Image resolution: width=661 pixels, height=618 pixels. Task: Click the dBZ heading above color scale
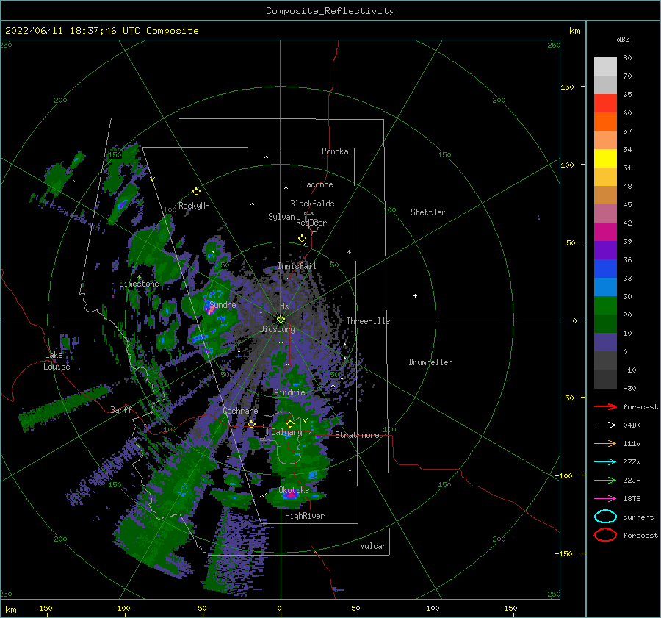[623, 39]
